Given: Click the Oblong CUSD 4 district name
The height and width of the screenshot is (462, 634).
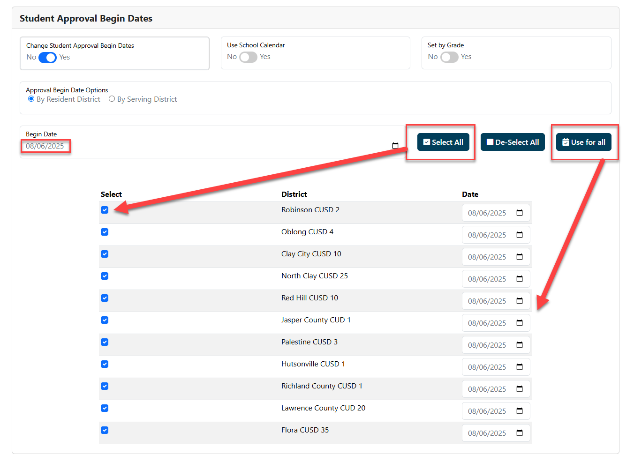Looking at the screenshot, I should pos(307,231).
